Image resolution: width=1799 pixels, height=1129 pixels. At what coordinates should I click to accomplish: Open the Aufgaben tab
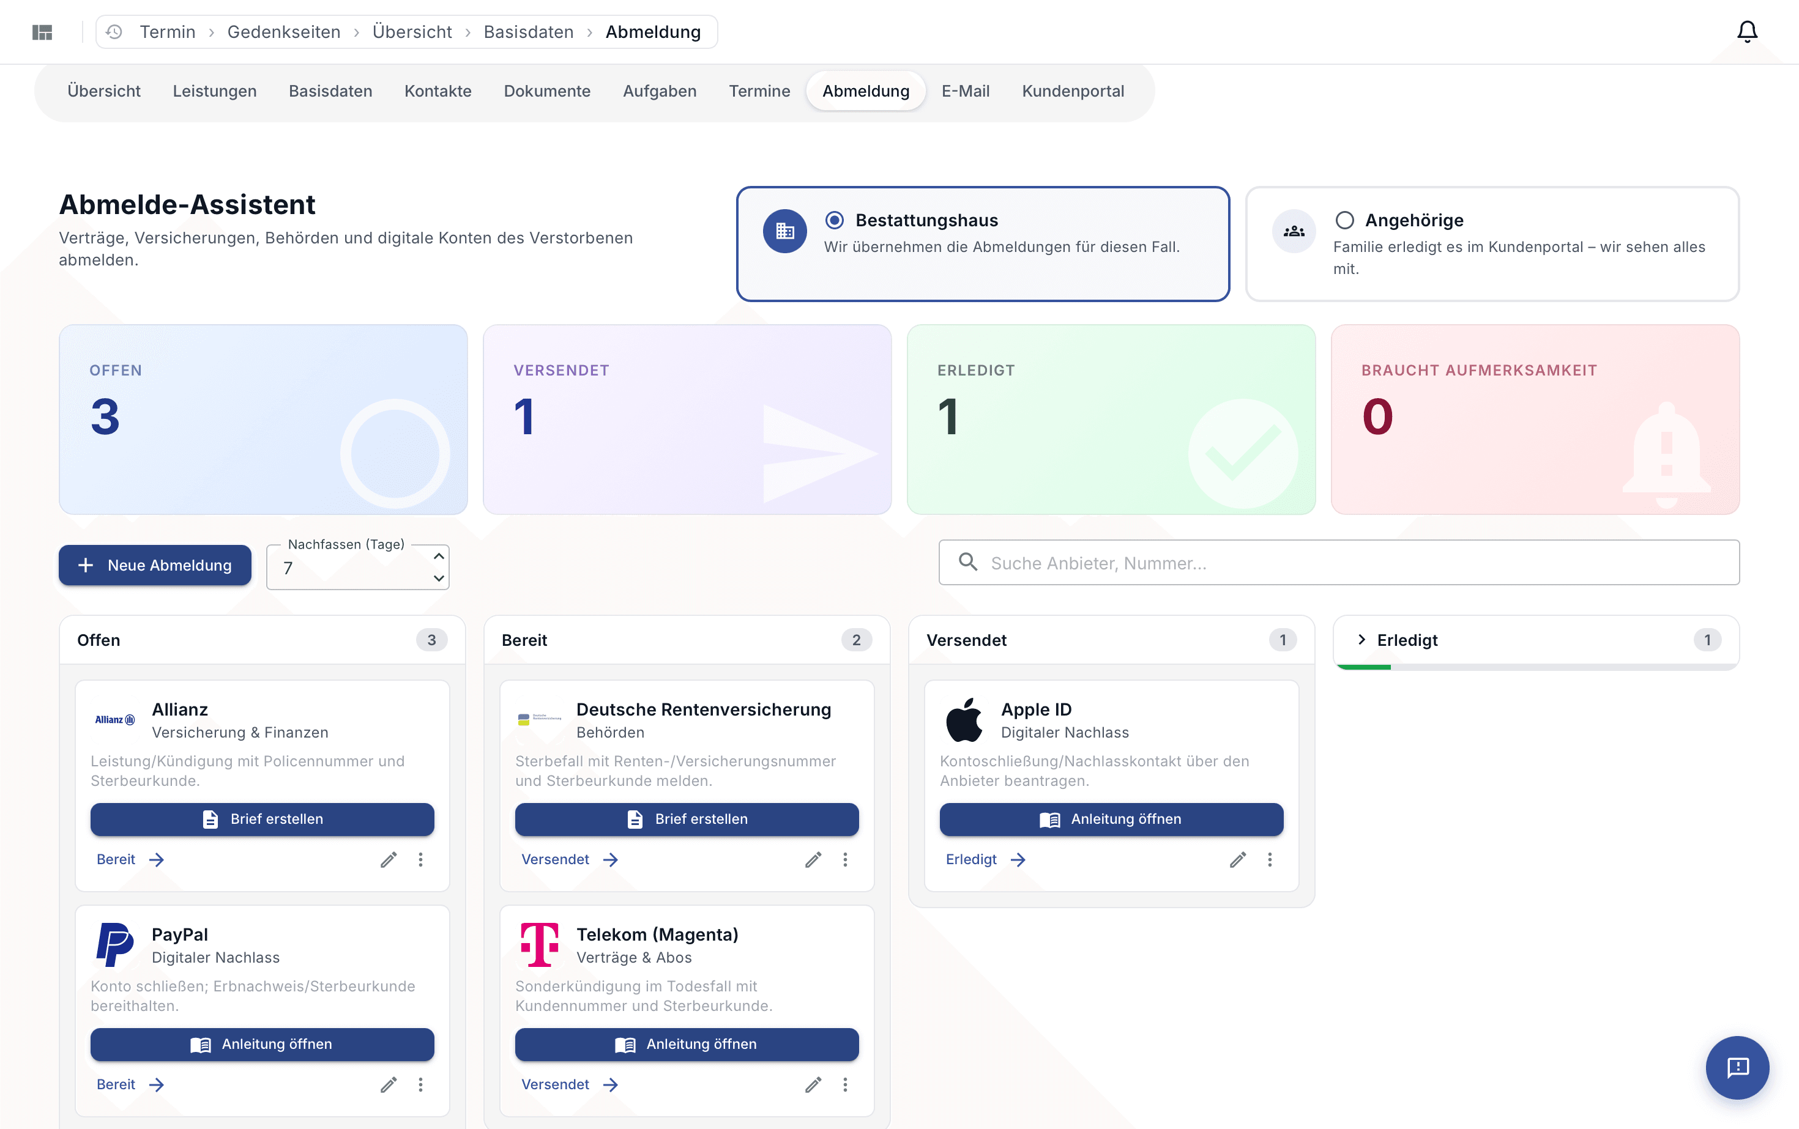click(660, 91)
